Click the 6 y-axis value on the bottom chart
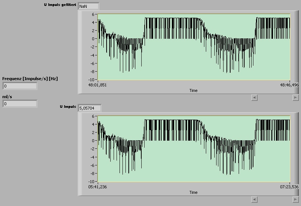 coord(93,116)
